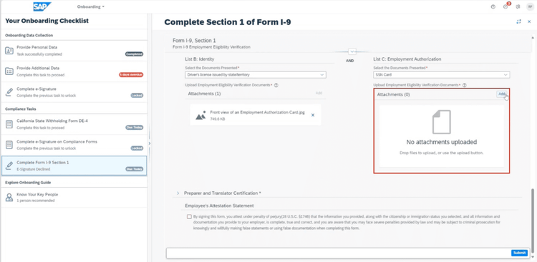Screen dimensions: 537x262
Task: Open the List C SSN Card dropdown
Action: click(x=441, y=75)
